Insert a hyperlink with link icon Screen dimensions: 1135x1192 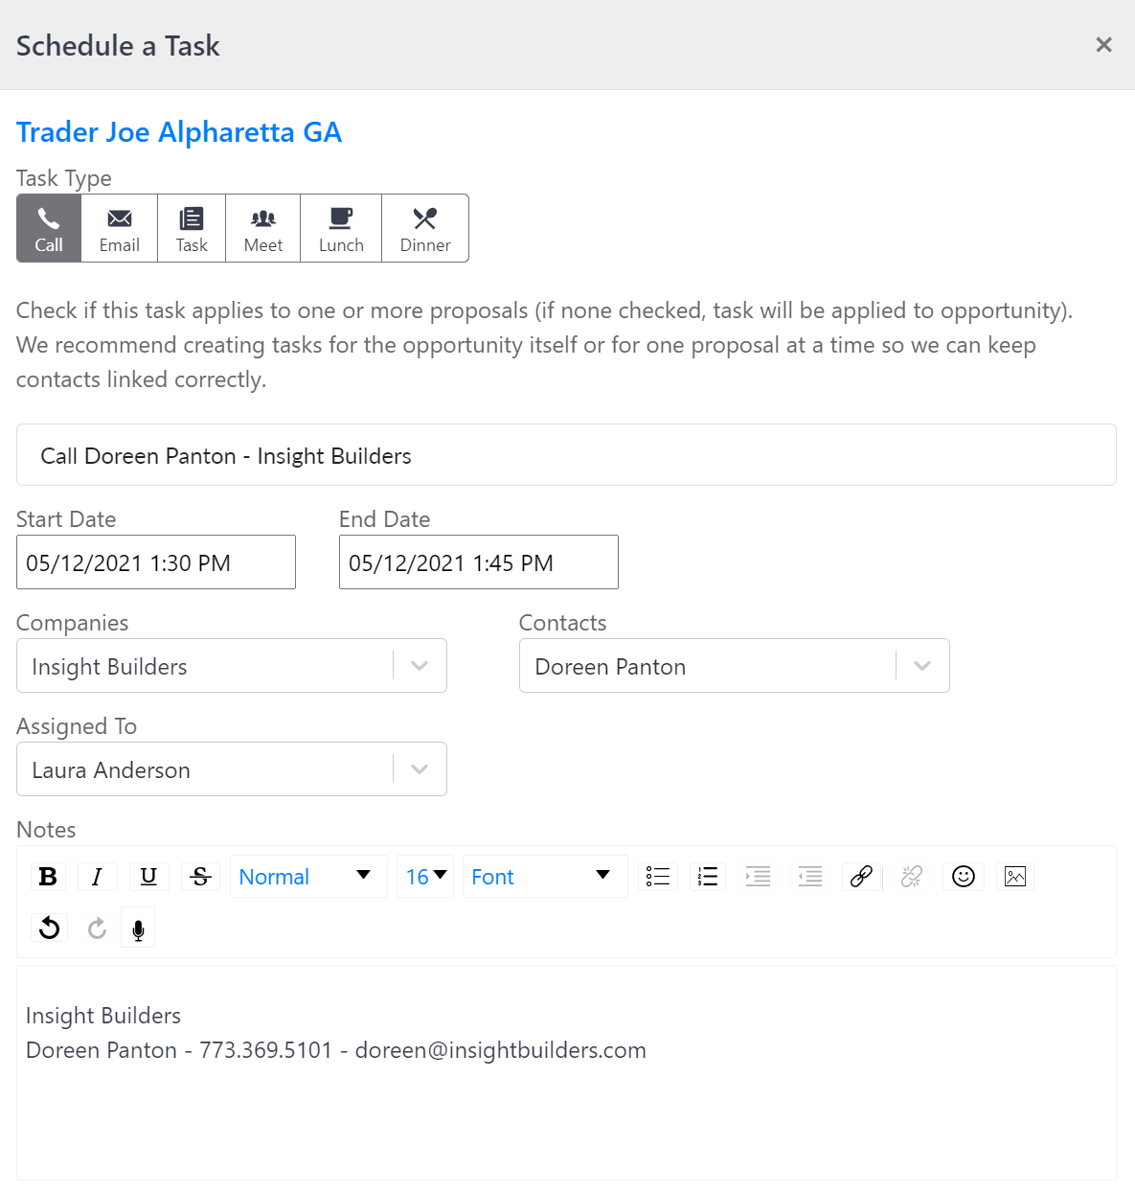tap(861, 877)
